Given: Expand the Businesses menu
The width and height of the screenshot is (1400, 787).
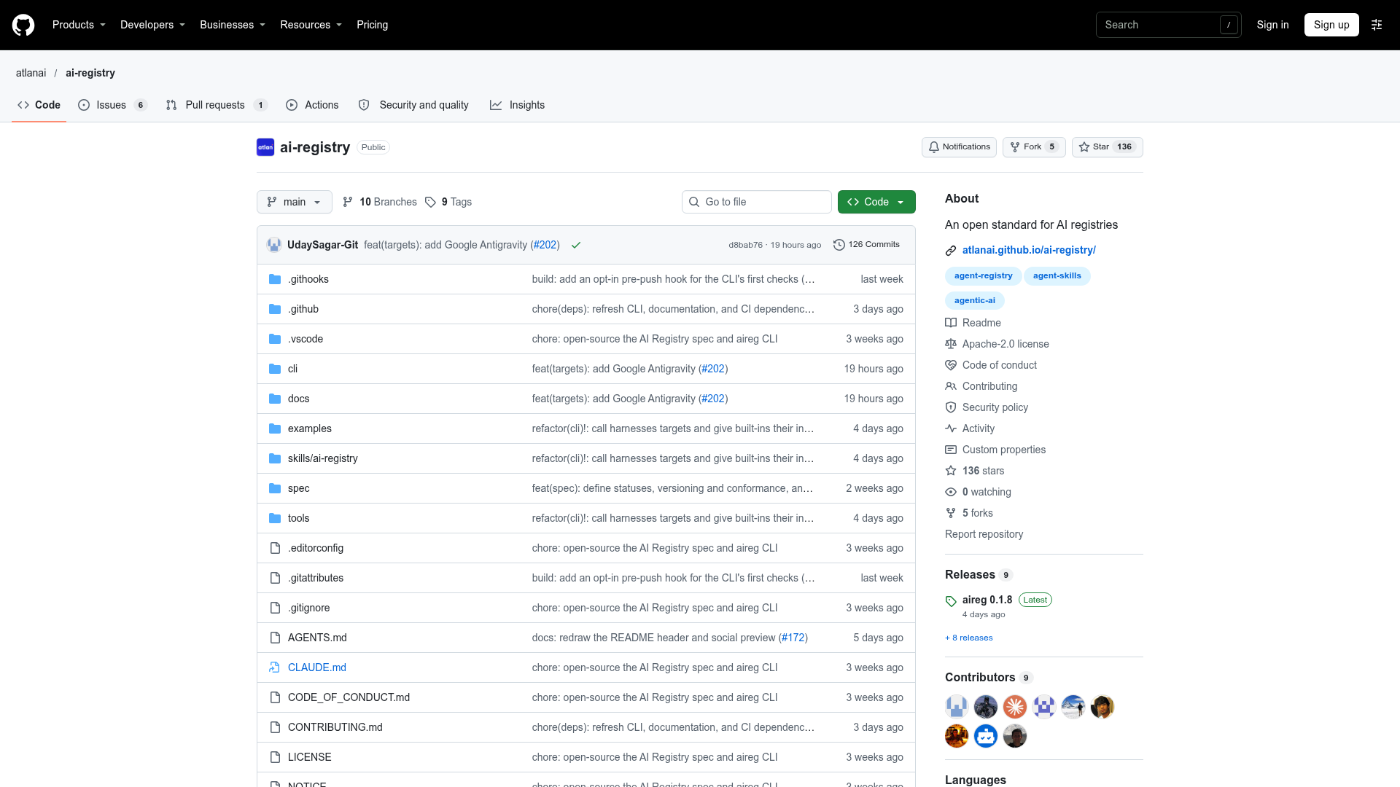Looking at the screenshot, I should pyautogui.click(x=233, y=25).
